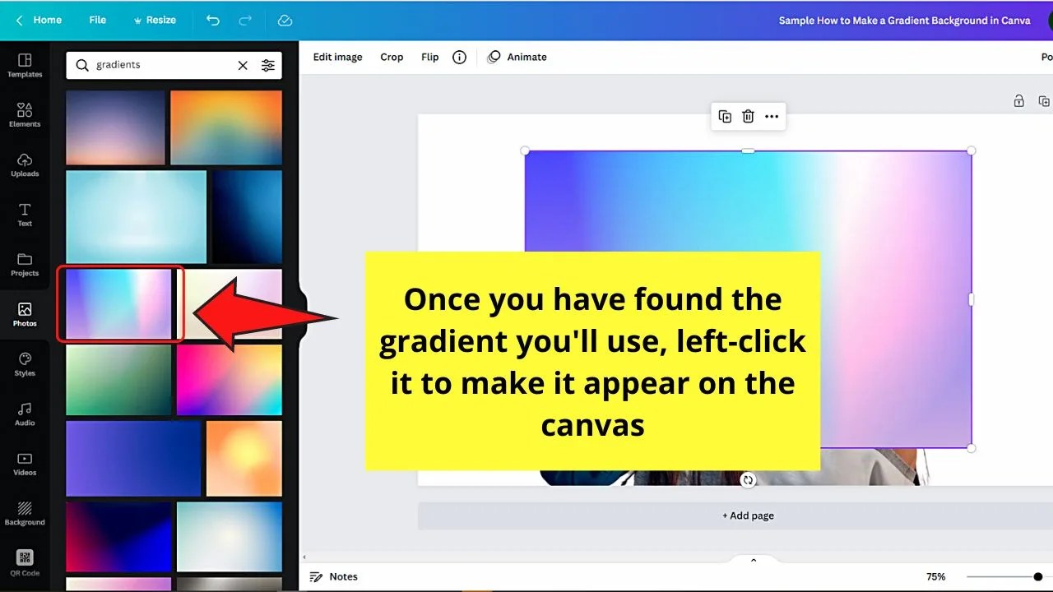Open search filters for gradients
Viewport: 1053px width, 592px height.
[268, 65]
